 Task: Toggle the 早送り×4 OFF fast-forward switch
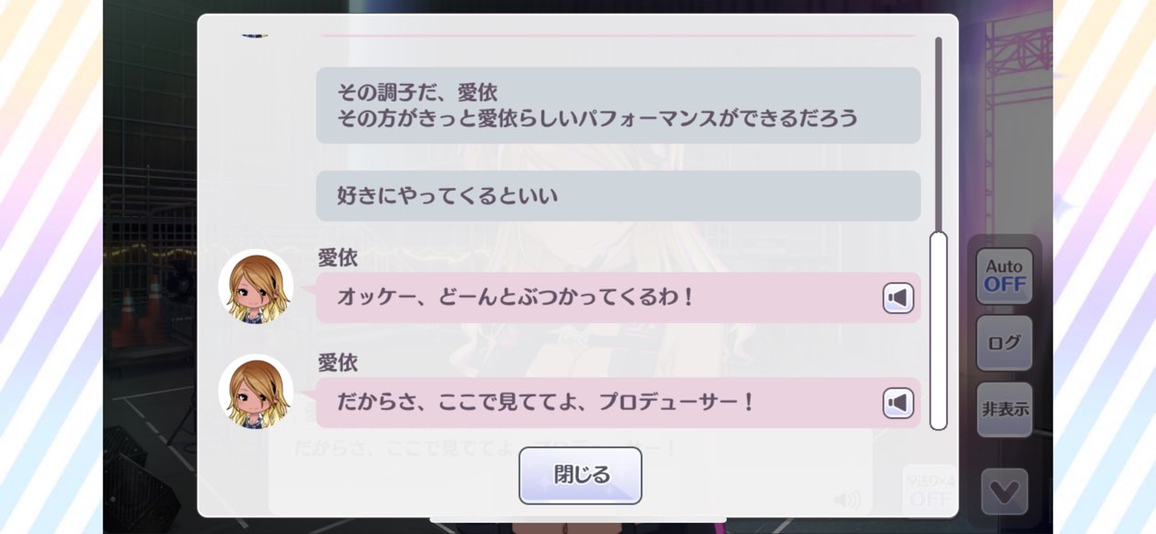pos(930,491)
